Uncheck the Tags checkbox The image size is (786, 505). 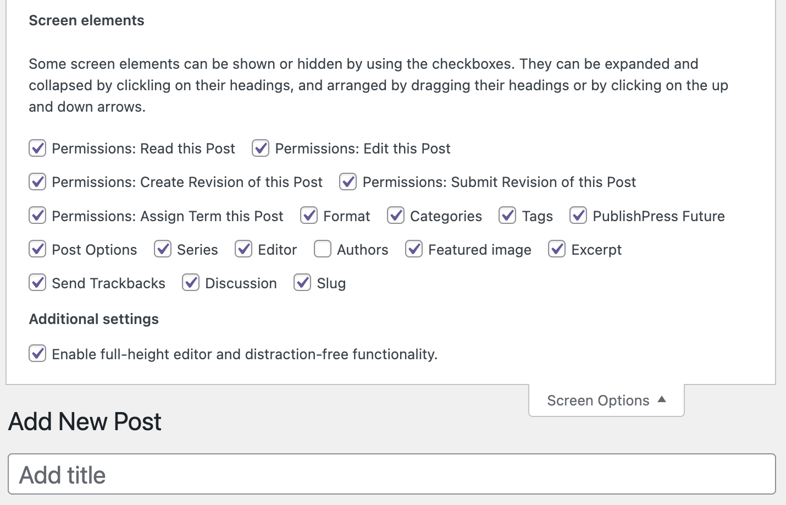[507, 216]
